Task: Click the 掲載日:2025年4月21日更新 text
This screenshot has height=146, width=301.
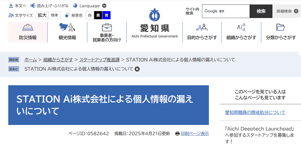Action: click(x=142, y=134)
